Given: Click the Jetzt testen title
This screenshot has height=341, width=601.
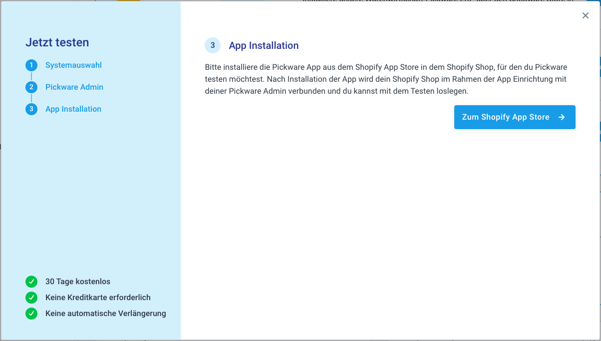Looking at the screenshot, I should [x=57, y=42].
